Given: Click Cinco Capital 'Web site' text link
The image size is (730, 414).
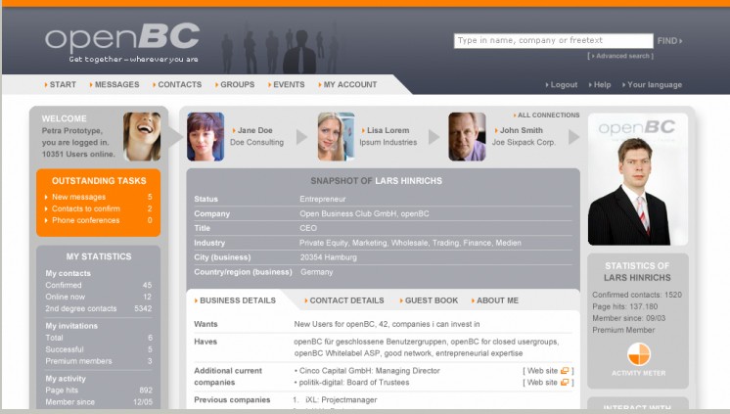Looking at the screenshot, I should 542,371.
